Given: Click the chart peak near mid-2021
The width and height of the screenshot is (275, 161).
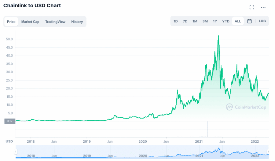Looking at the screenshot, I should 218,36.
